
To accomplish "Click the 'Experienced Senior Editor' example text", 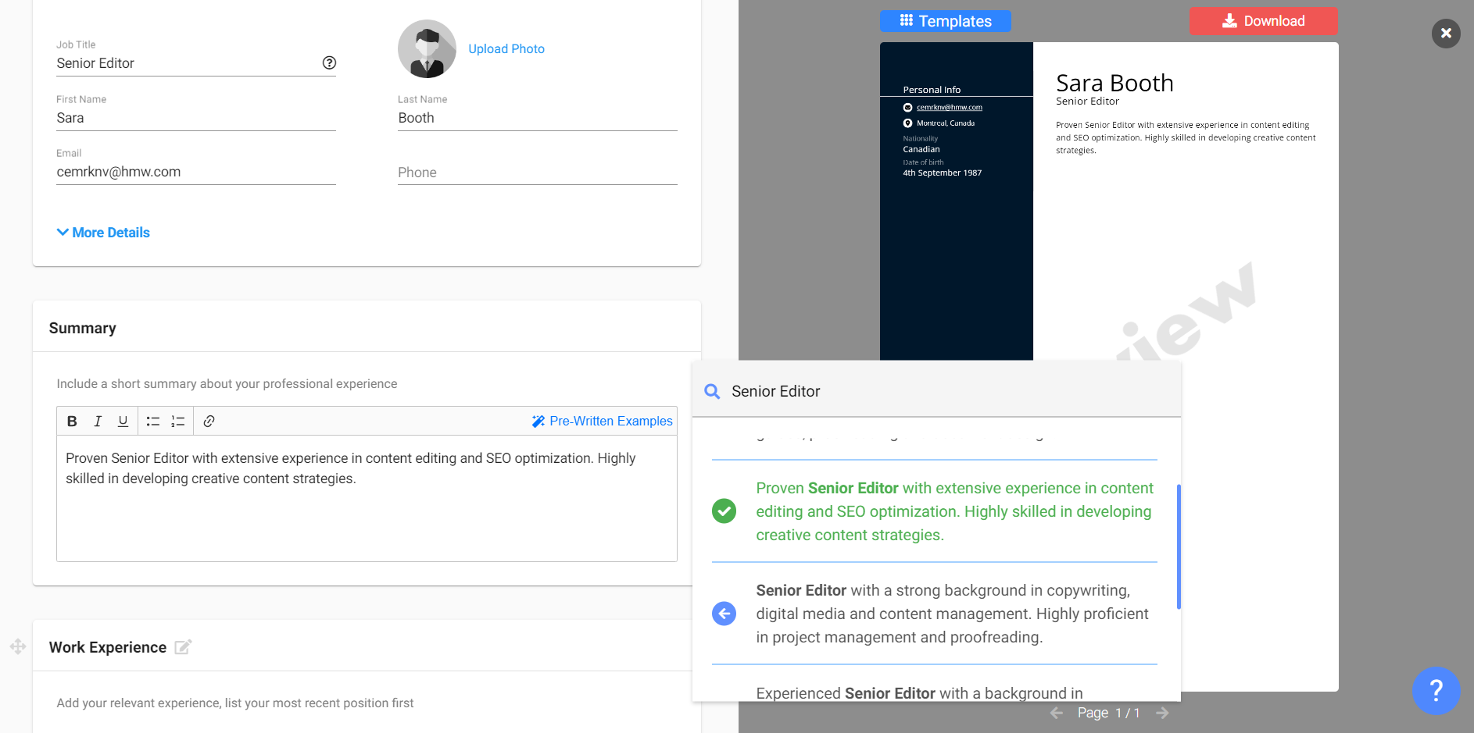I will 920,692.
